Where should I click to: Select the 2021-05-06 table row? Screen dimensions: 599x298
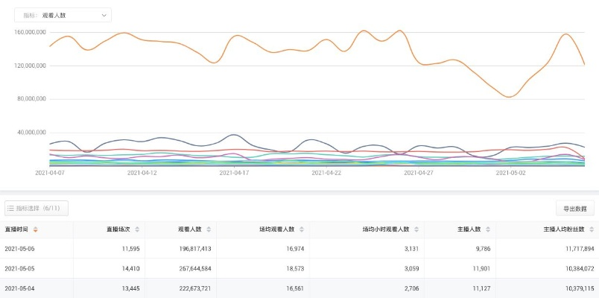[298, 249]
